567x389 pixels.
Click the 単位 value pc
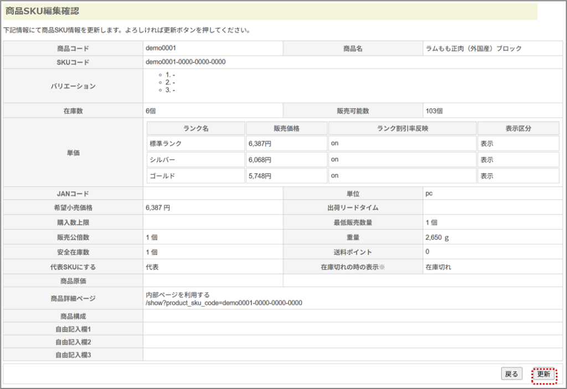coord(429,194)
